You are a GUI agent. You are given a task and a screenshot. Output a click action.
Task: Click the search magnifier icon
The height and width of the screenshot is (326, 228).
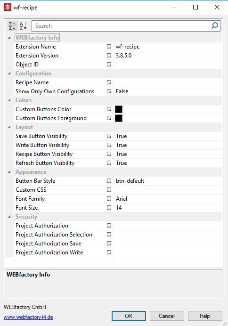(215, 26)
